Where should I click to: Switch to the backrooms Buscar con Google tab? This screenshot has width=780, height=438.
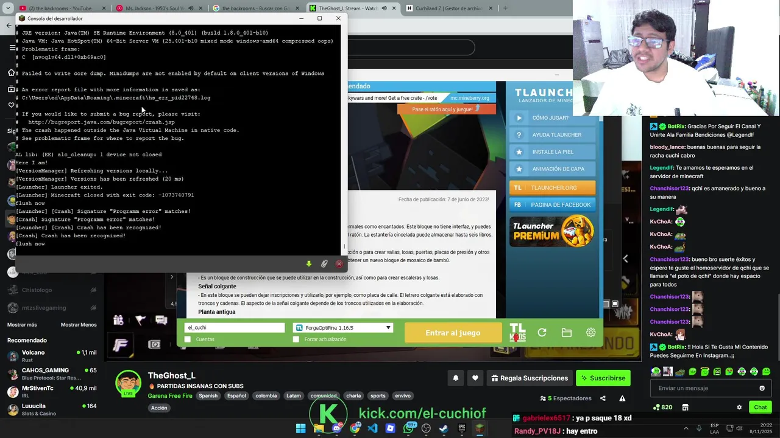coord(256,9)
